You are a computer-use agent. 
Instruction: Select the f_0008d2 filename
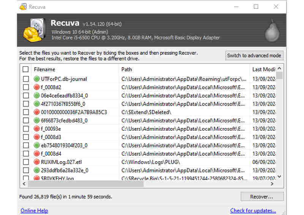51,87
